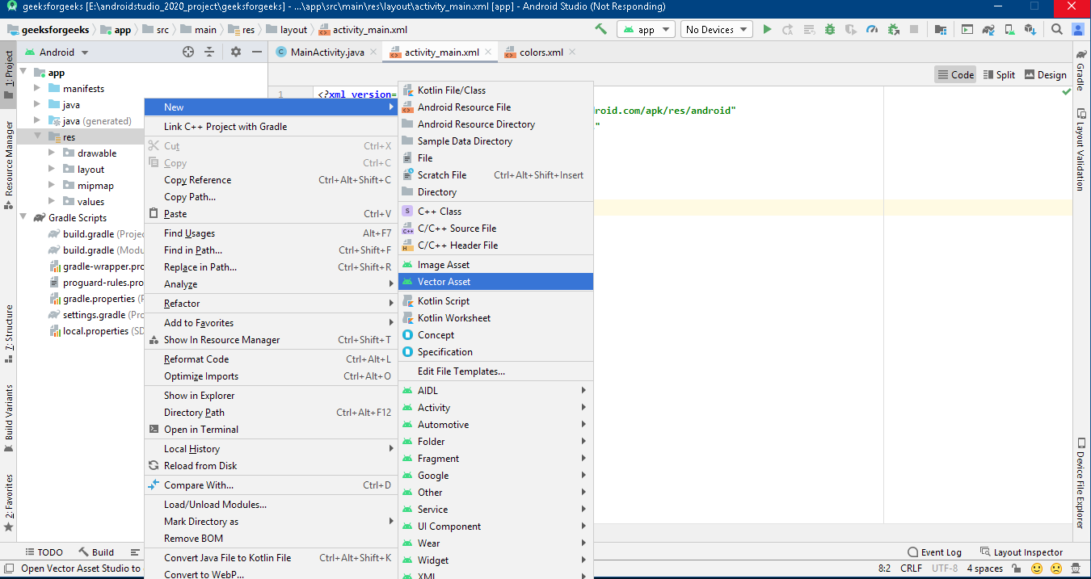Viewport: 1091px width, 579px height.
Task: Choose Android Resource File menu entry
Action: pos(495,107)
